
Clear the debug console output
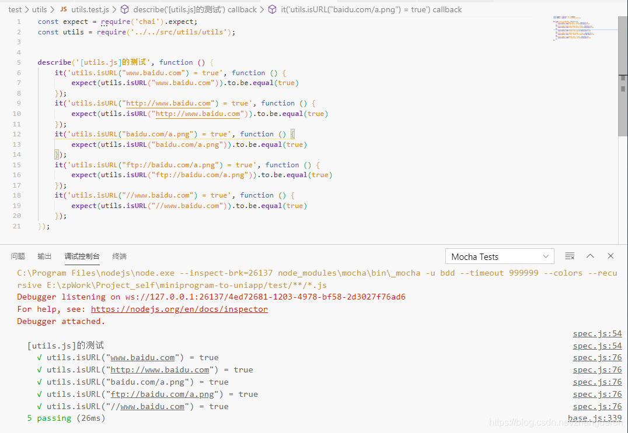[x=570, y=256]
